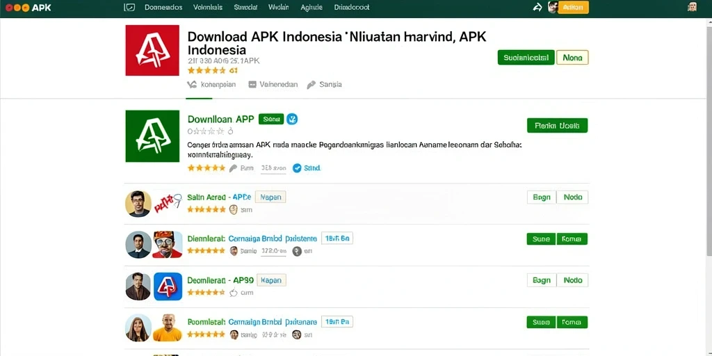
Task: Click the APK brand text in top bar
Action: [x=41, y=7]
